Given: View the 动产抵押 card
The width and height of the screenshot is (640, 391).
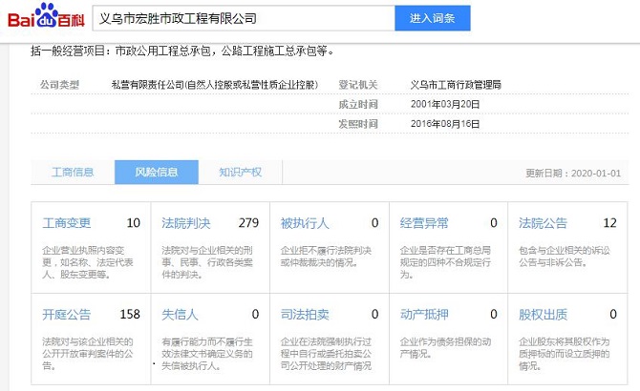Looking at the screenshot, I should tap(424, 314).
